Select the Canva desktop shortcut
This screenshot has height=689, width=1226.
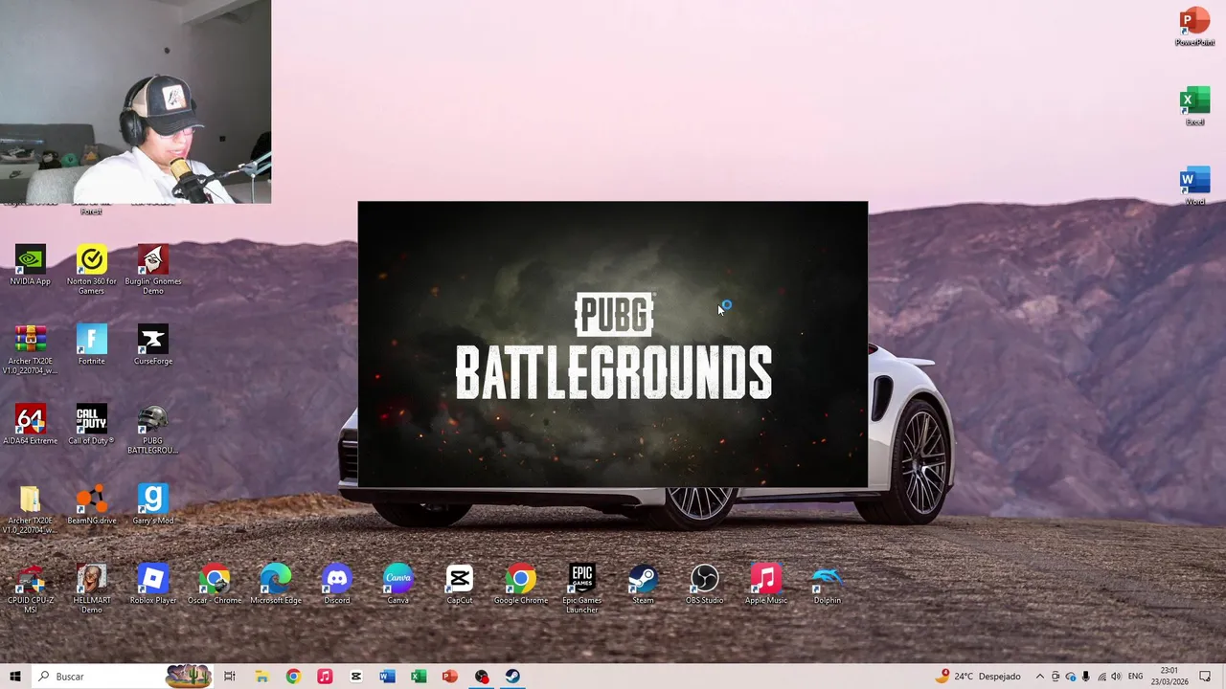397,585
